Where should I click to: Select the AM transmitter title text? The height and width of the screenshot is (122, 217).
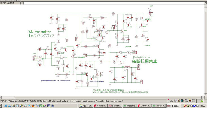click(39, 32)
